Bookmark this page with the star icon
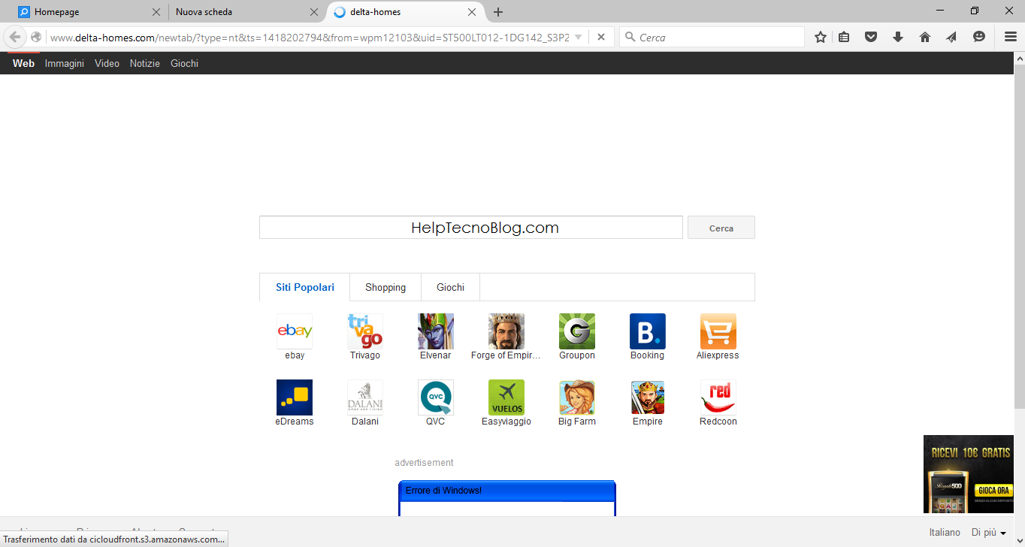 [x=821, y=37]
